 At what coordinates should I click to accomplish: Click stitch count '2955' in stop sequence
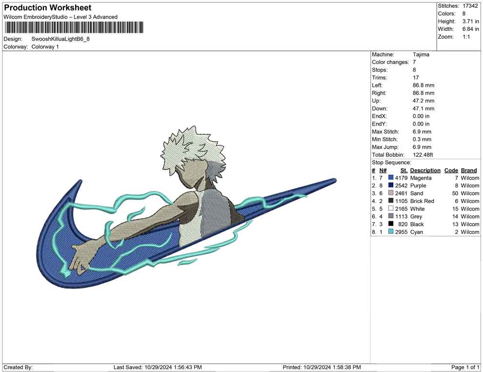coord(401,232)
